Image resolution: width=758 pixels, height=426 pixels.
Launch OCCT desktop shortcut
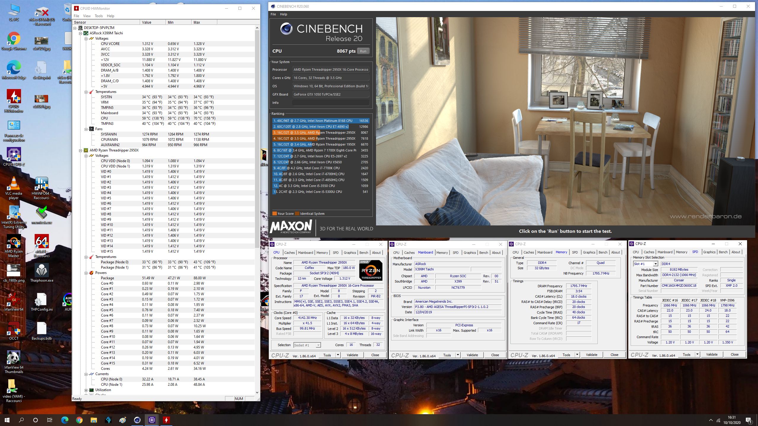pos(14,331)
